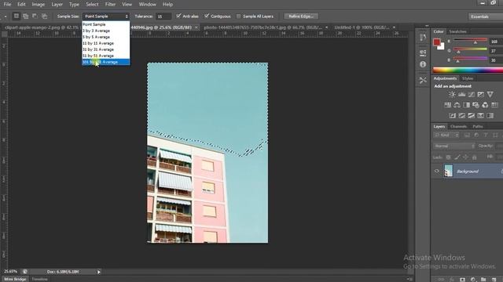This screenshot has height=282, width=503.
Task: Expand the collapsed panel dock arrows
Action: coord(427,26)
